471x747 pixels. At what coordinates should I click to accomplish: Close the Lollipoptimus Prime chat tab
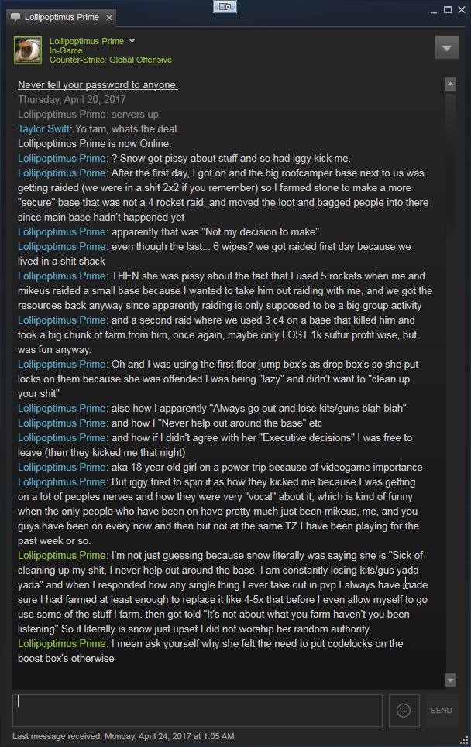tap(109, 18)
